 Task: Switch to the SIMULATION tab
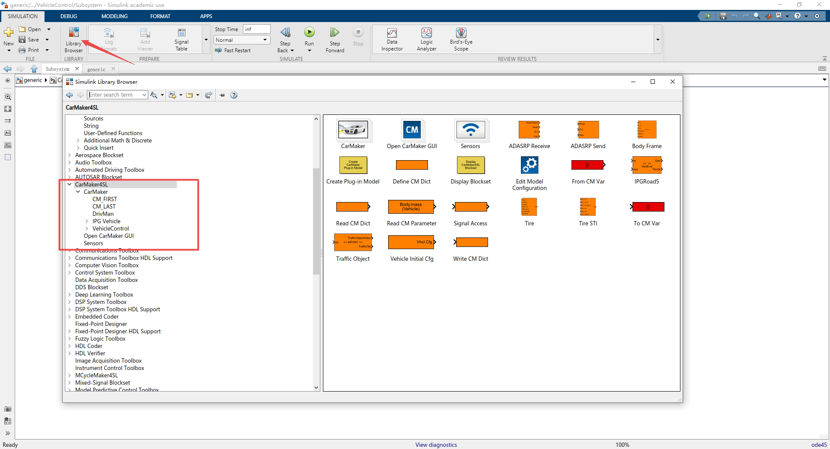click(x=23, y=16)
